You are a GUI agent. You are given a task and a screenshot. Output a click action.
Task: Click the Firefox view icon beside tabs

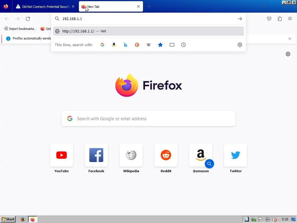(x=6, y=6)
